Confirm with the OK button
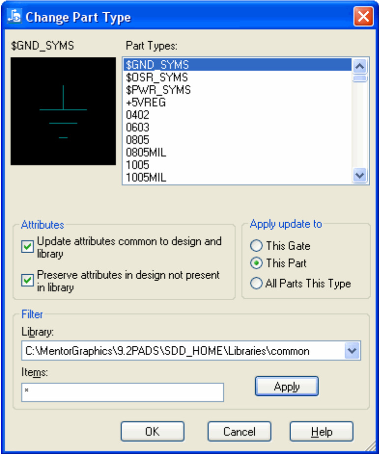This screenshot has height=454, width=379. click(152, 432)
